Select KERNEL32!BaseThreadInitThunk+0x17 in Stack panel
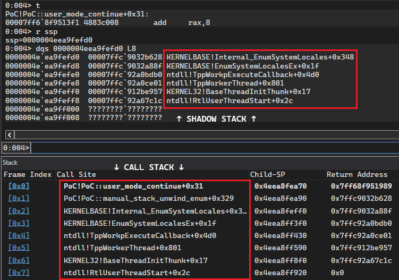 135,260
